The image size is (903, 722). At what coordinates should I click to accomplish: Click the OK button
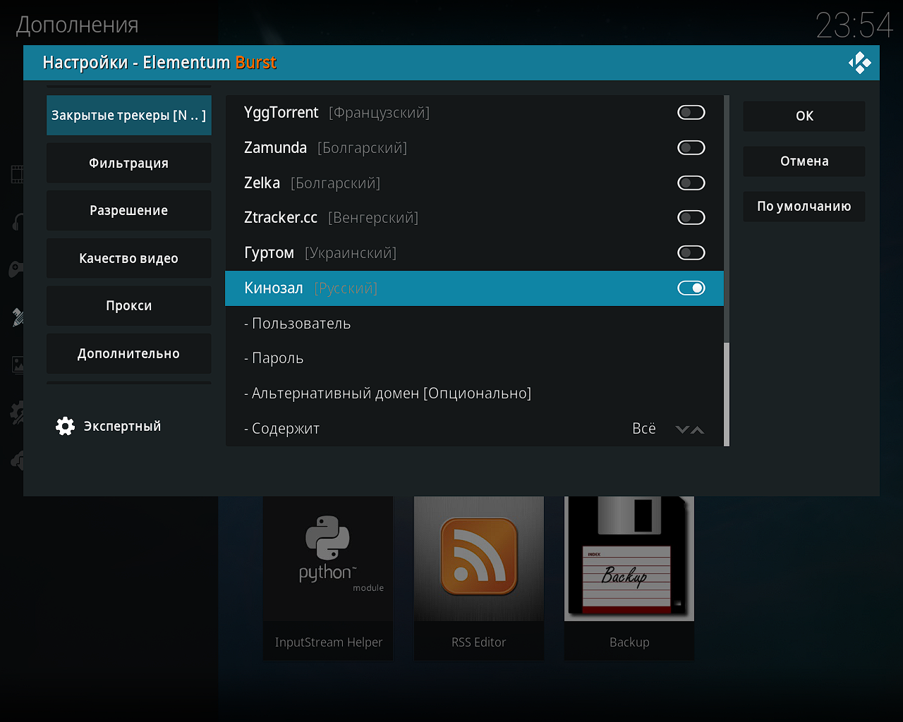pos(804,116)
